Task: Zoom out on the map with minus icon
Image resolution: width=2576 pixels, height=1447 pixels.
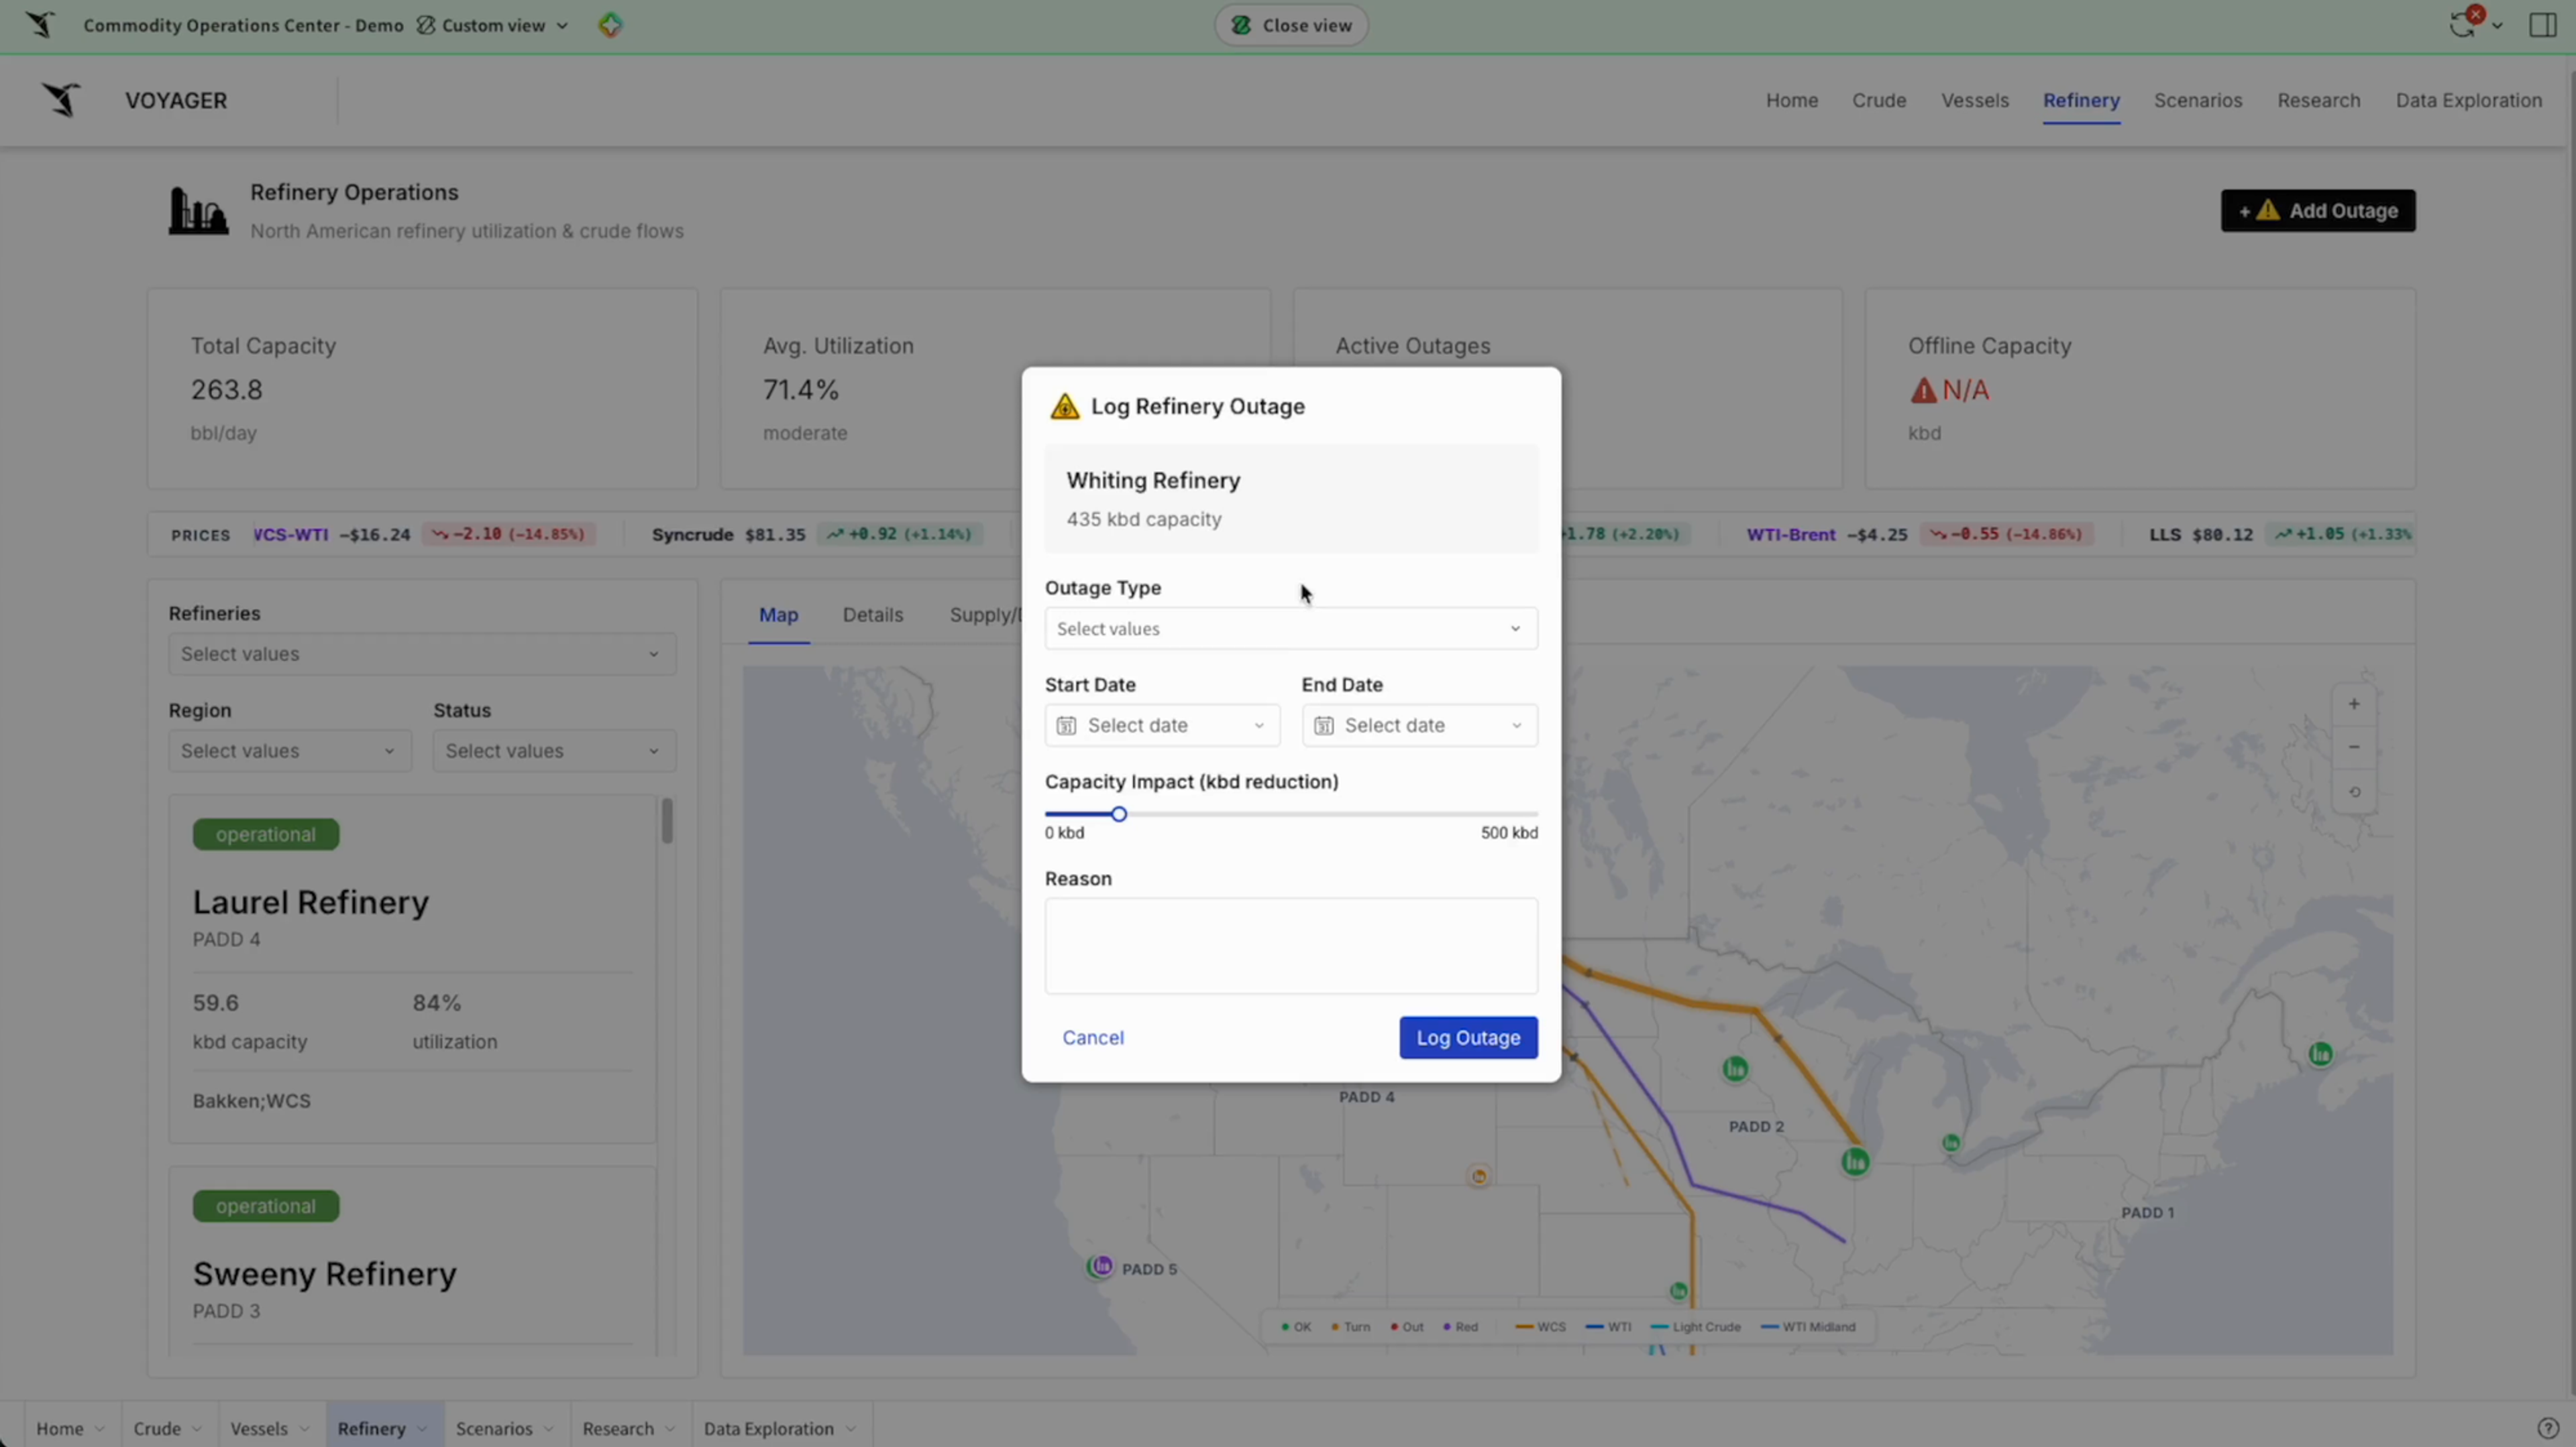Action: pyautogui.click(x=2354, y=747)
